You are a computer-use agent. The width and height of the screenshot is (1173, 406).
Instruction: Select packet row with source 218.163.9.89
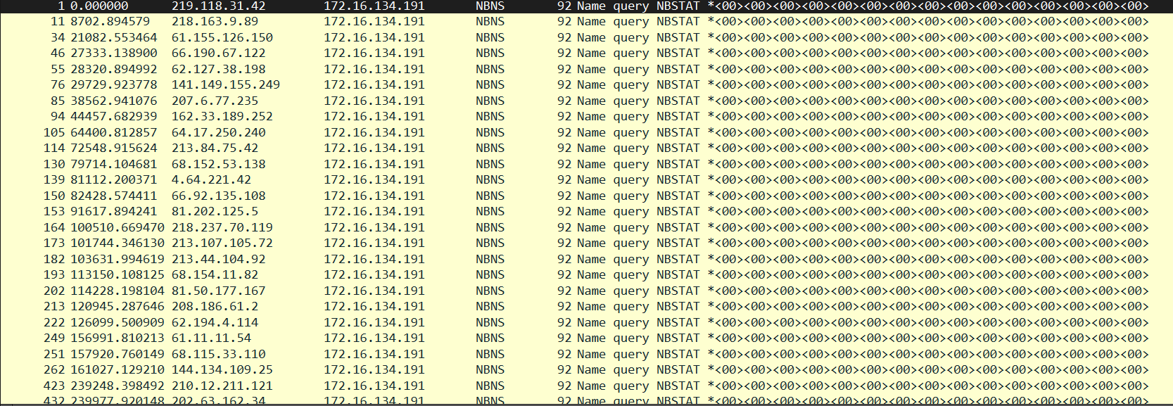pyautogui.click(x=586, y=21)
